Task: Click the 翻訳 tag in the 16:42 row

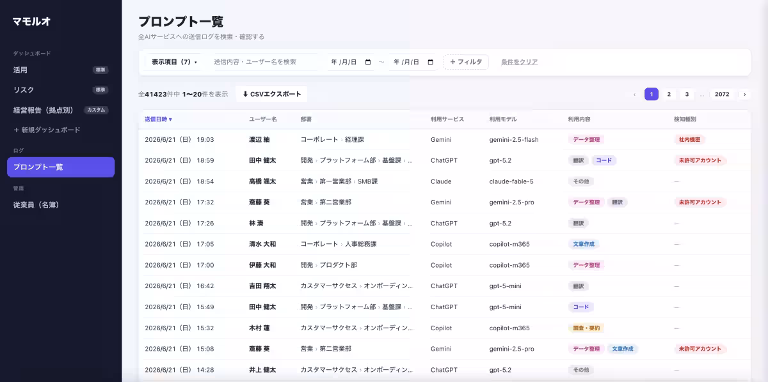Action: pos(579,286)
